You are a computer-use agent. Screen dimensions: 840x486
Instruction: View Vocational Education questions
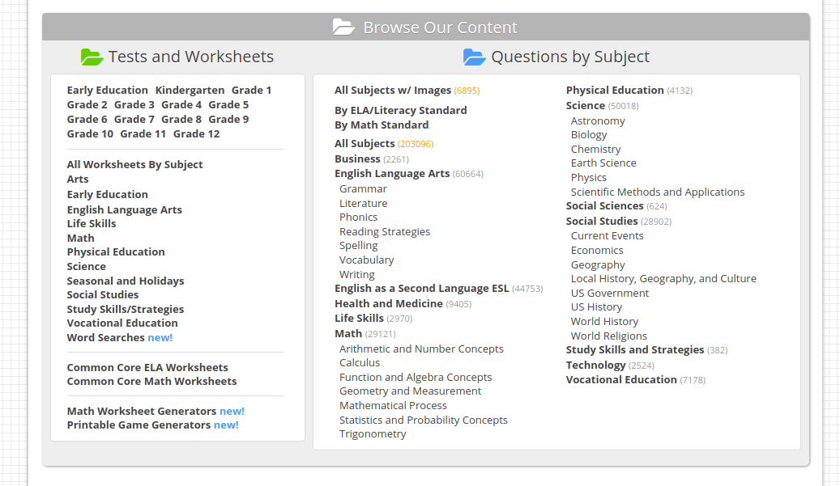tap(621, 380)
